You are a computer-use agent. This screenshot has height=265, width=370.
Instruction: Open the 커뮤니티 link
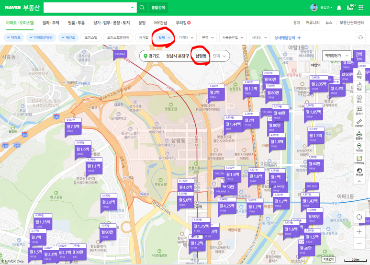313,23
